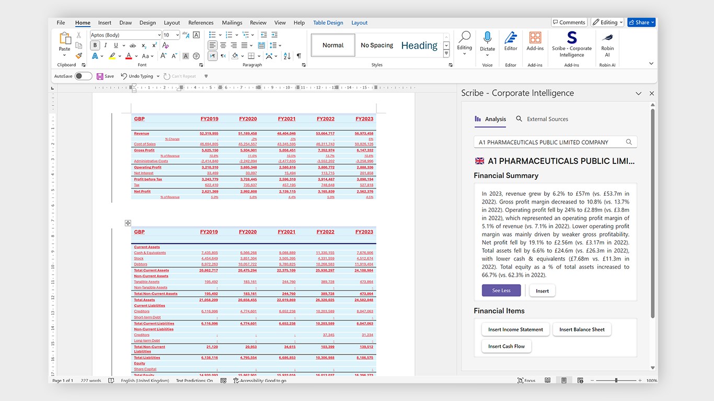Open the font name dropdown
This screenshot has width=714, height=401.
tap(159, 35)
